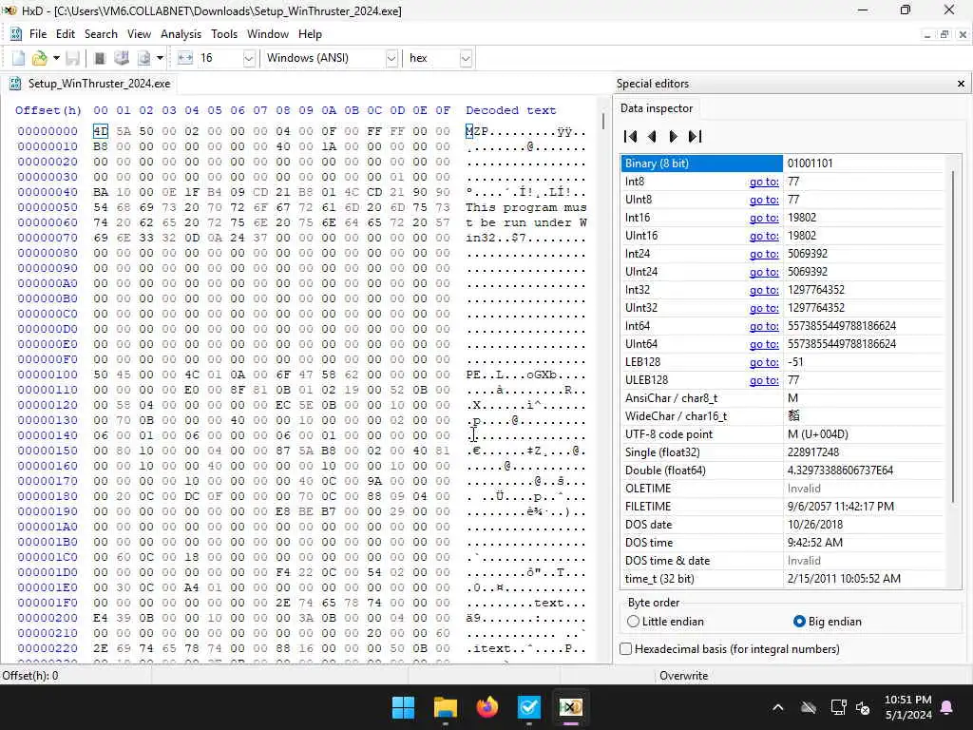Open the RAM editor chip icon

[99, 58]
